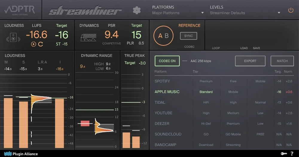The height and width of the screenshot is (157, 299).
Task: Open the key license icon
Action: coord(284,154)
